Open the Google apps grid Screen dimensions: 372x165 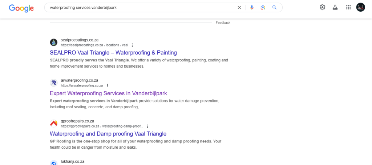(348, 7)
